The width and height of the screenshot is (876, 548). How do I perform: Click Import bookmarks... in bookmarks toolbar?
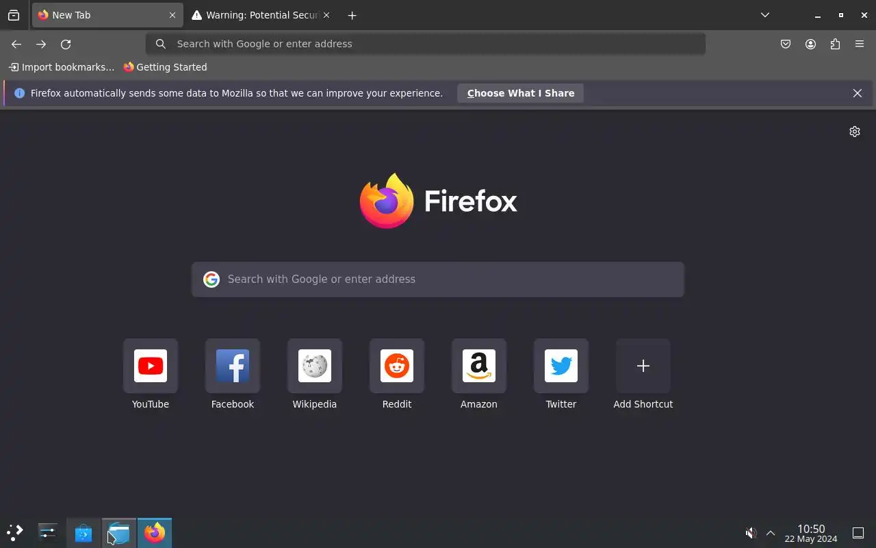62,67
